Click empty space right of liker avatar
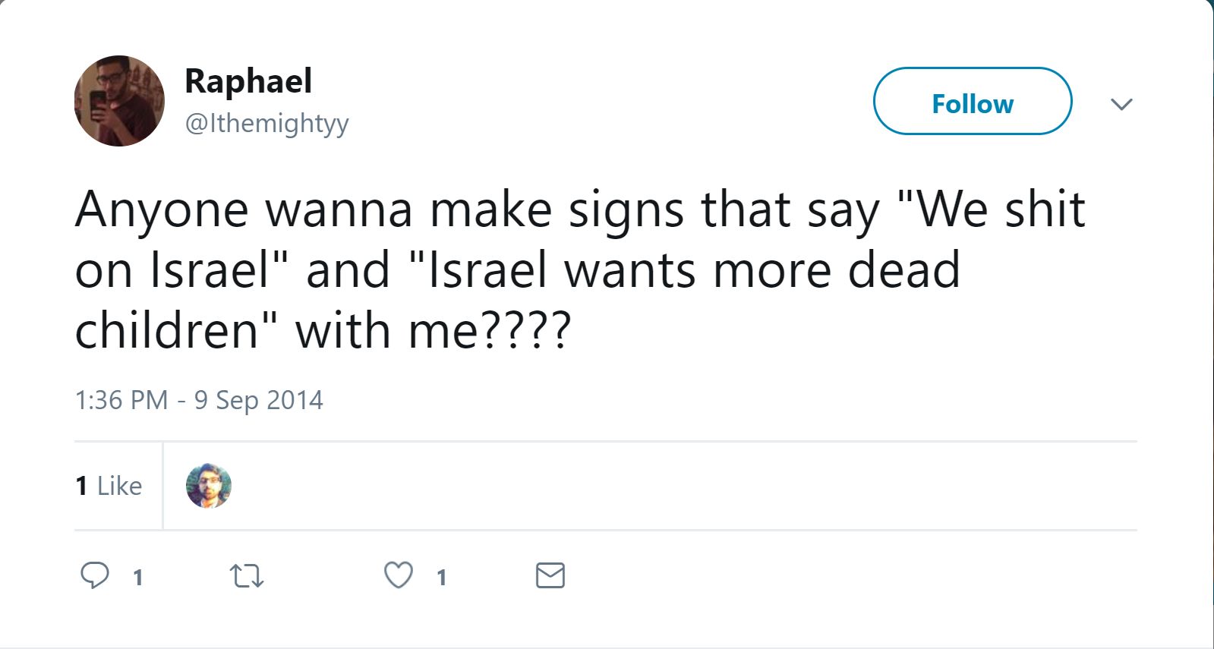 click(x=645, y=486)
